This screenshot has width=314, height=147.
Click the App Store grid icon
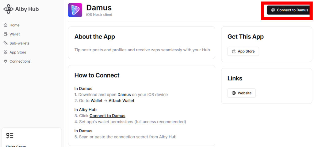tap(6, 52)
